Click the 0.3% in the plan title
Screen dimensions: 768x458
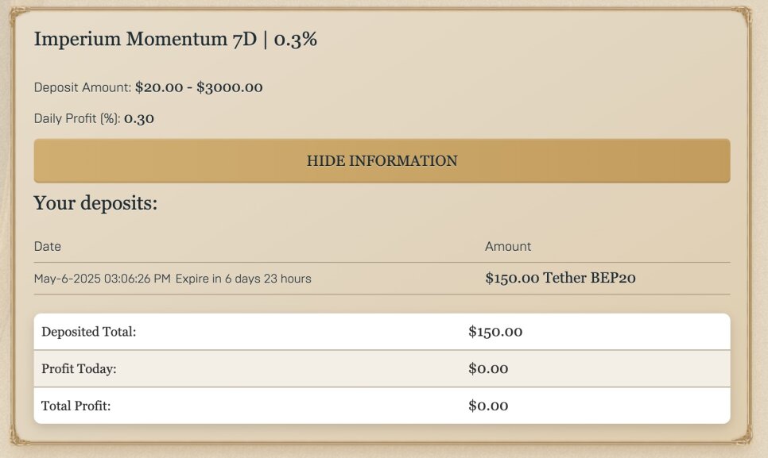point(295,39)
